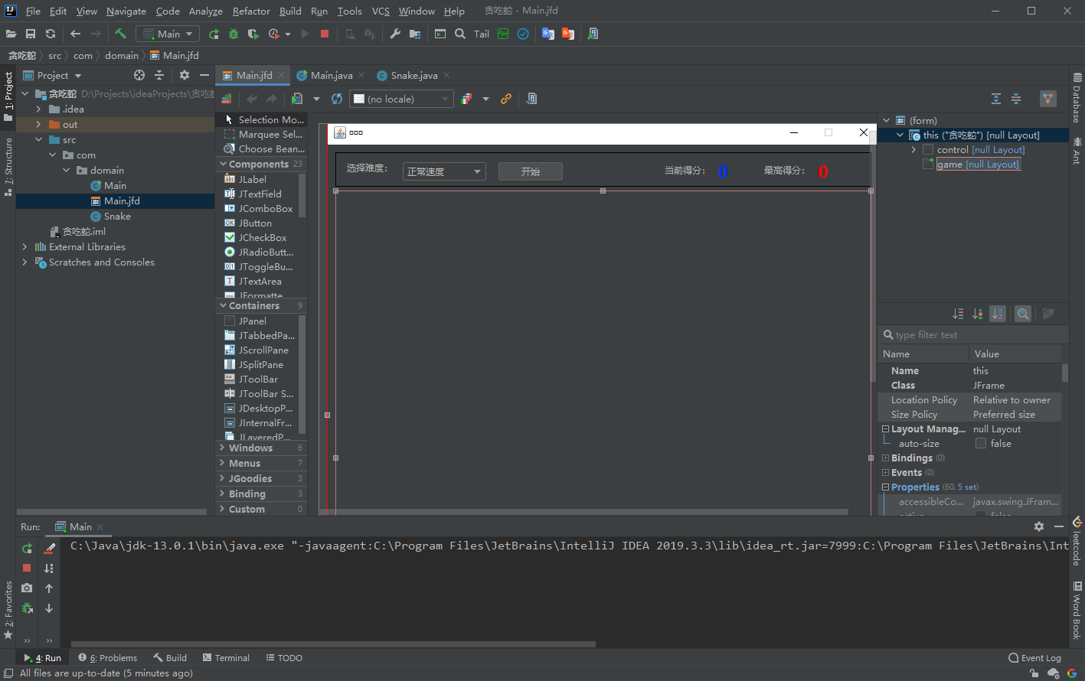
Task: Click the type filter text field
Action: click(974, 335)
